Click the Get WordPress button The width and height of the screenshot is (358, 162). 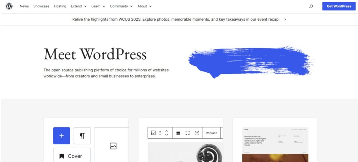coord(338,6)
